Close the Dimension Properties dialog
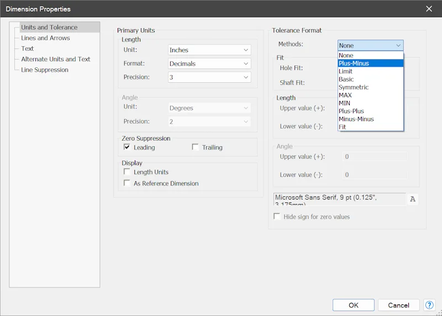The image size is (442, 316). [429, 9]
